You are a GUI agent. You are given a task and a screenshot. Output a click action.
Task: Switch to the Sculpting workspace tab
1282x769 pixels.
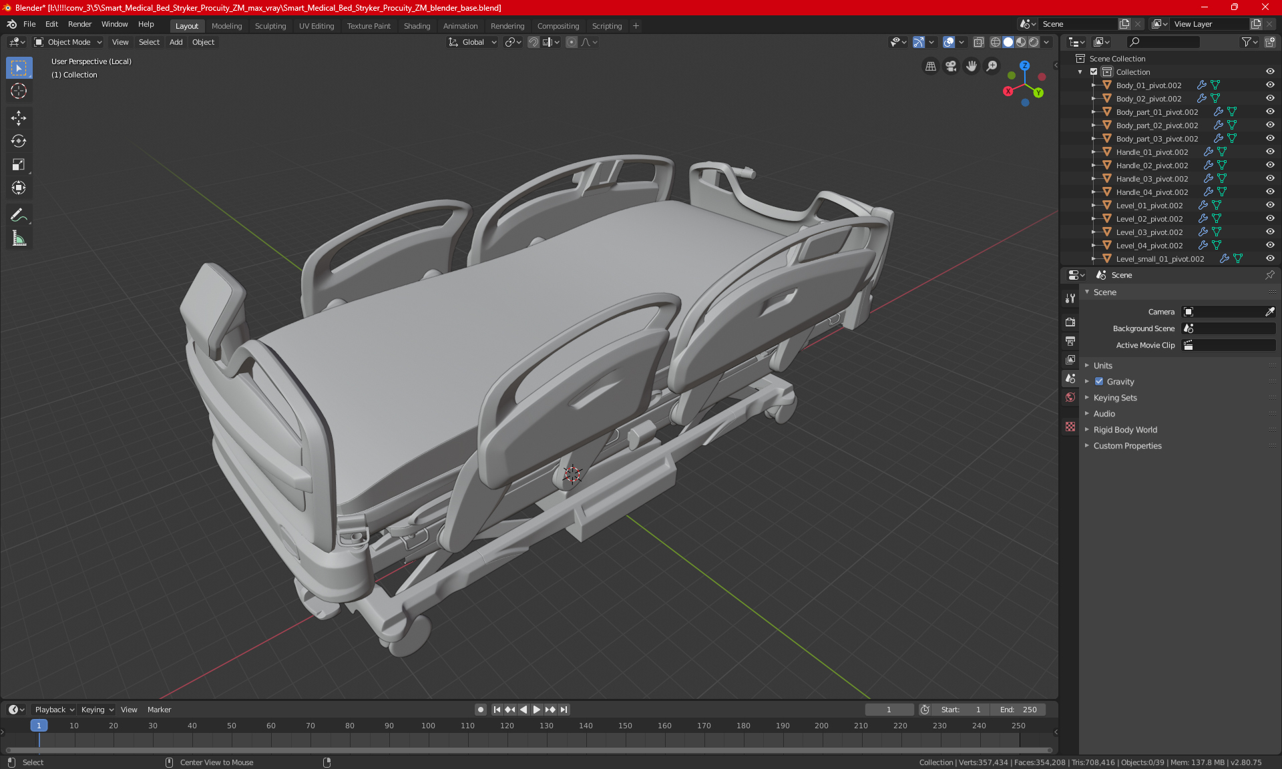point(270,26)
